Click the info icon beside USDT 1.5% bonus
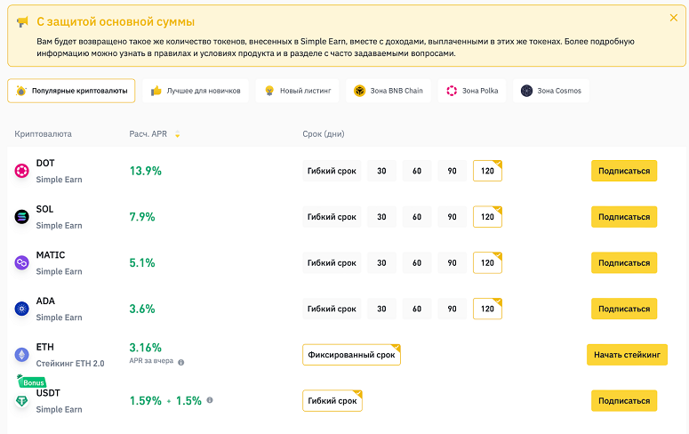This screenshot has height=434, width=689. pyautogui.click(x=210, y=400)
